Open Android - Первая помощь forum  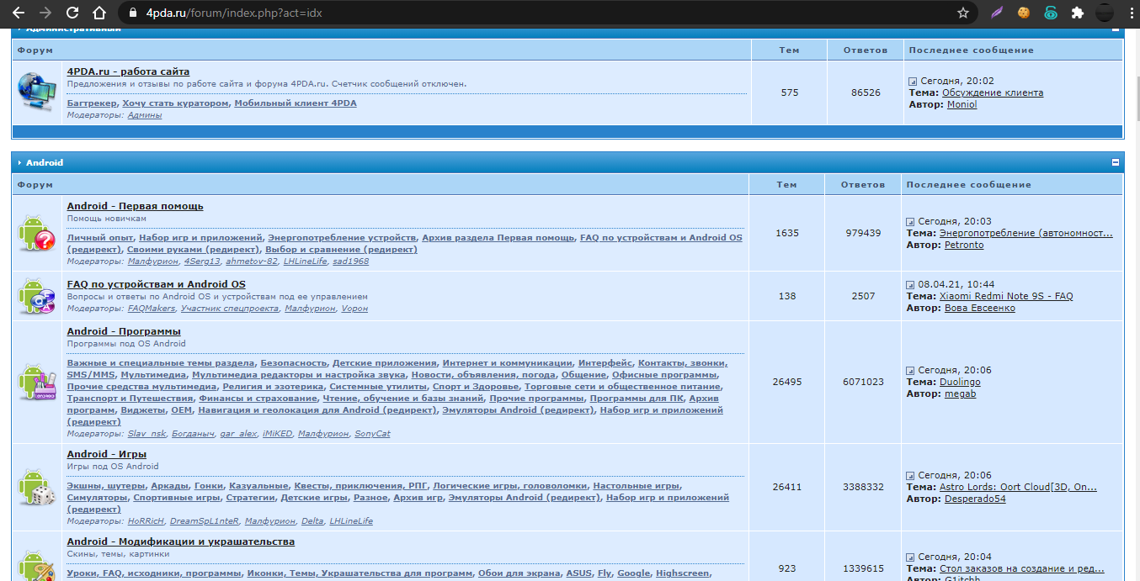pos(135,206)
